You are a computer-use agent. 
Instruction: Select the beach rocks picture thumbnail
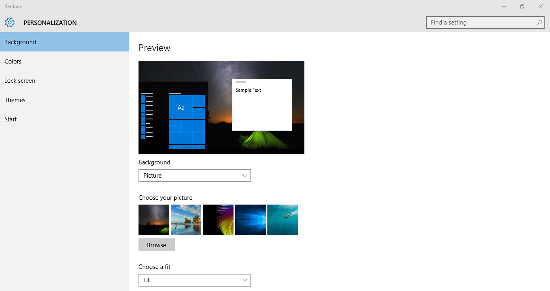[186, 220]
